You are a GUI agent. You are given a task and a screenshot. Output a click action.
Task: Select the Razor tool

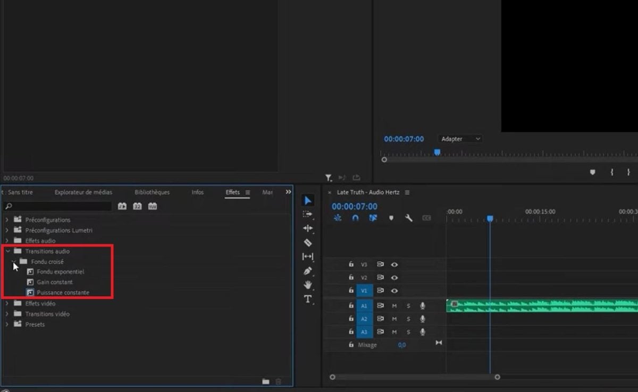[x=308, y=242]
